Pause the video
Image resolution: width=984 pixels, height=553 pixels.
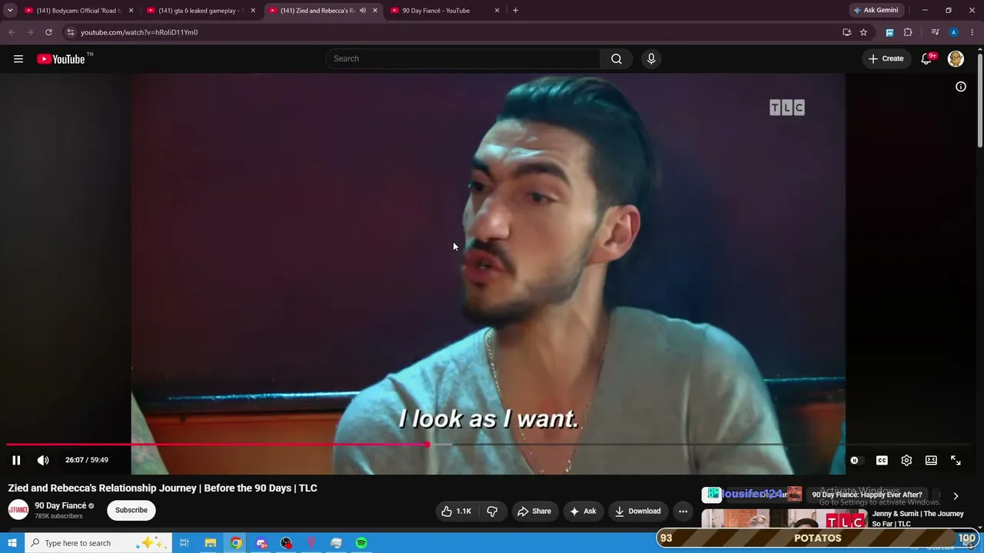[x=16, y=460]
